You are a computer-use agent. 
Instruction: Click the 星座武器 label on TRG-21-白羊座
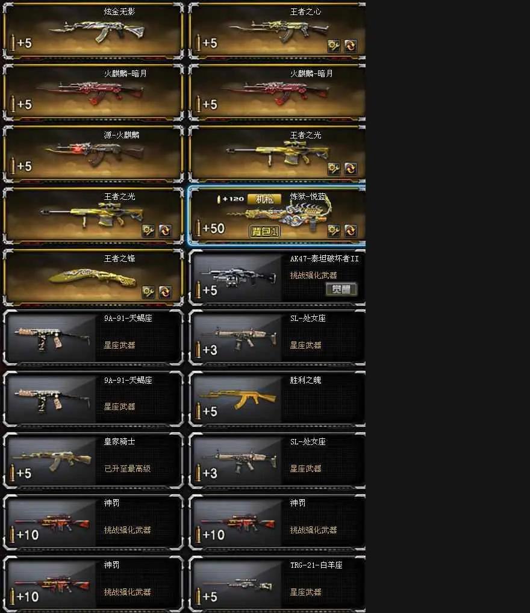pos(305,593)
